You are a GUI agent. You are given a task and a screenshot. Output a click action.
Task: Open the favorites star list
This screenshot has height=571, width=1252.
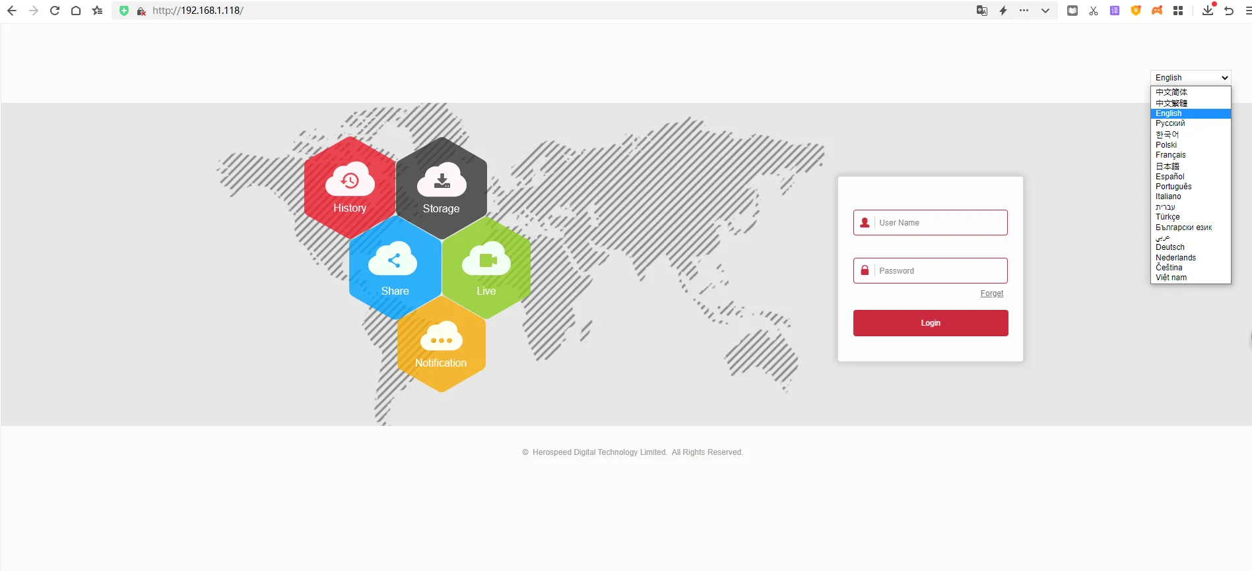(x=98, y=11)
